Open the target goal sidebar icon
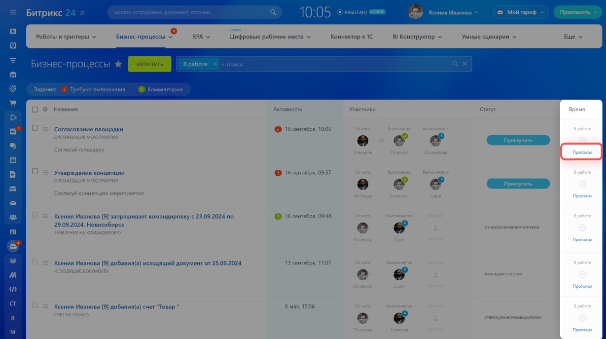Image resolution: width=606 pixels, height=339 pixels. (13, 89)
